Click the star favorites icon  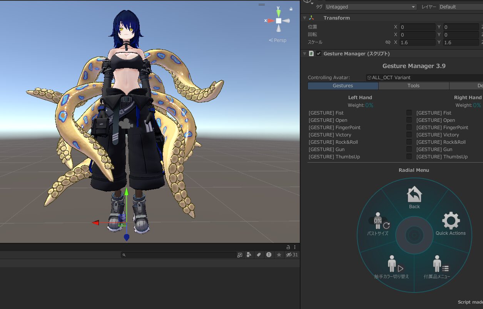pos(279,255)
